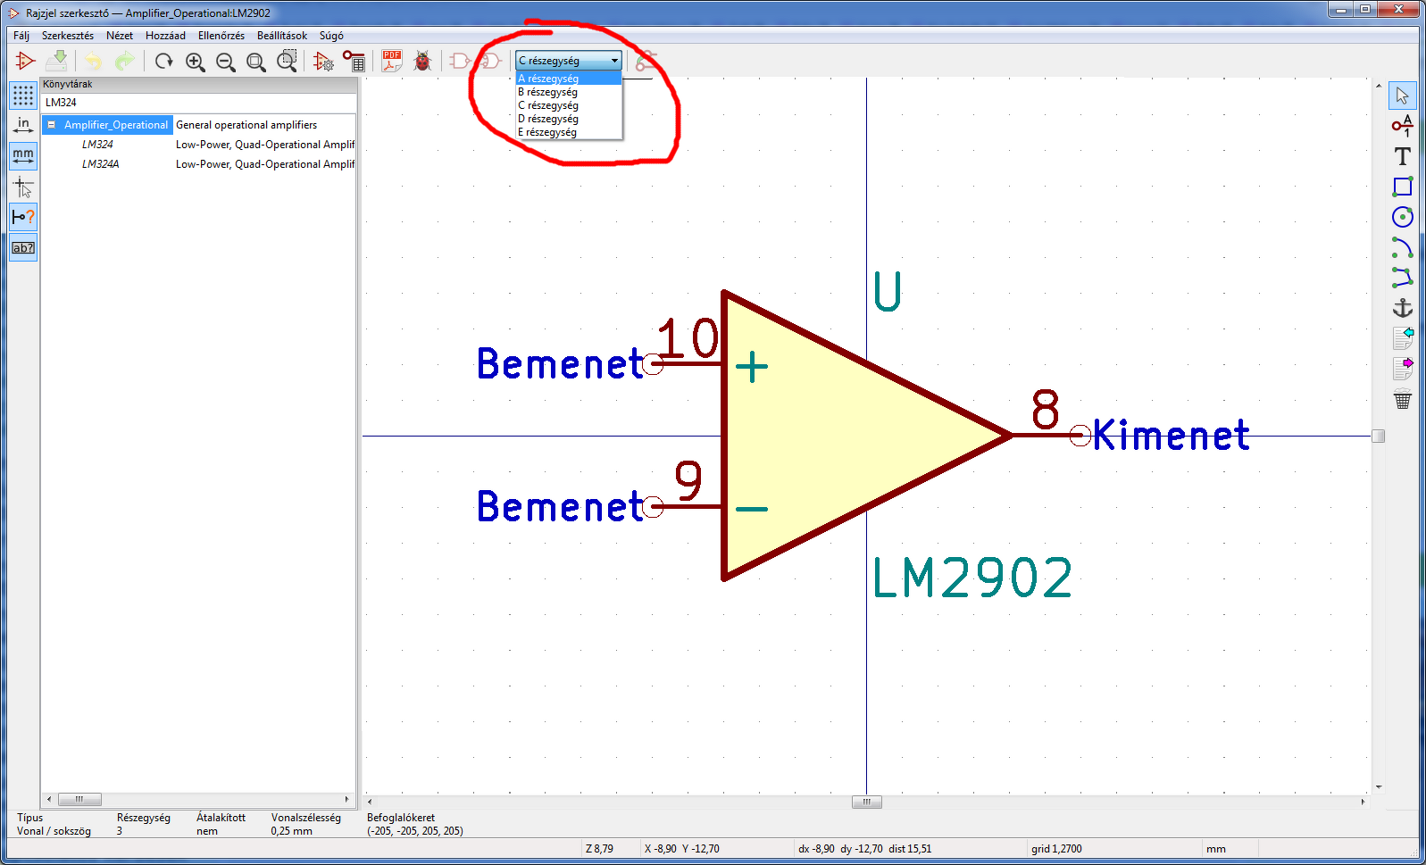1426x865 pixels.
Task: Undo the last edit
Action: [x=94, y=61]
